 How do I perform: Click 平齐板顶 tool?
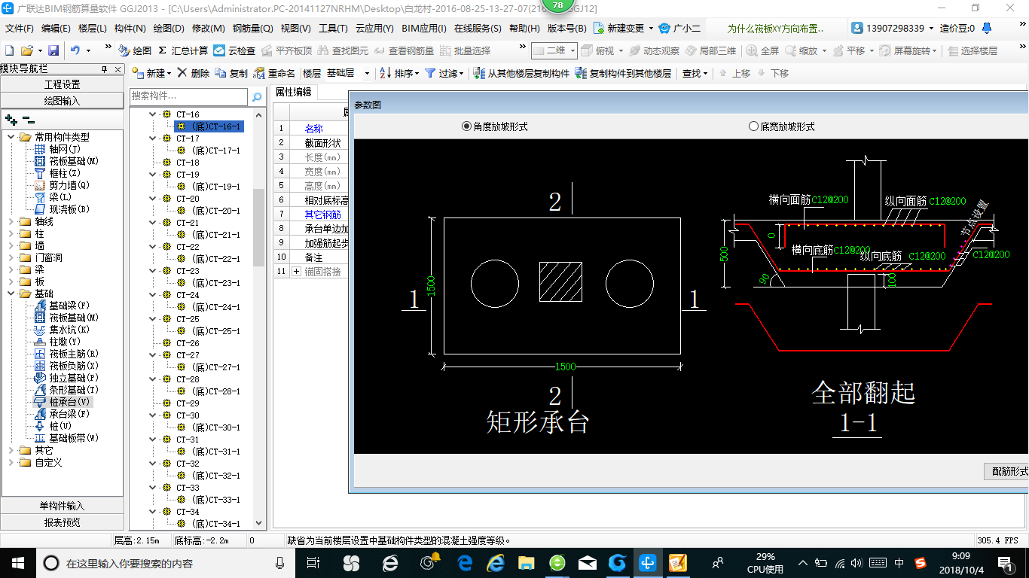287,50
